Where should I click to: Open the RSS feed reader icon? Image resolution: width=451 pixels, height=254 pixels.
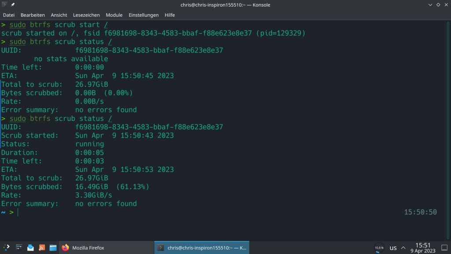(42, 247)
